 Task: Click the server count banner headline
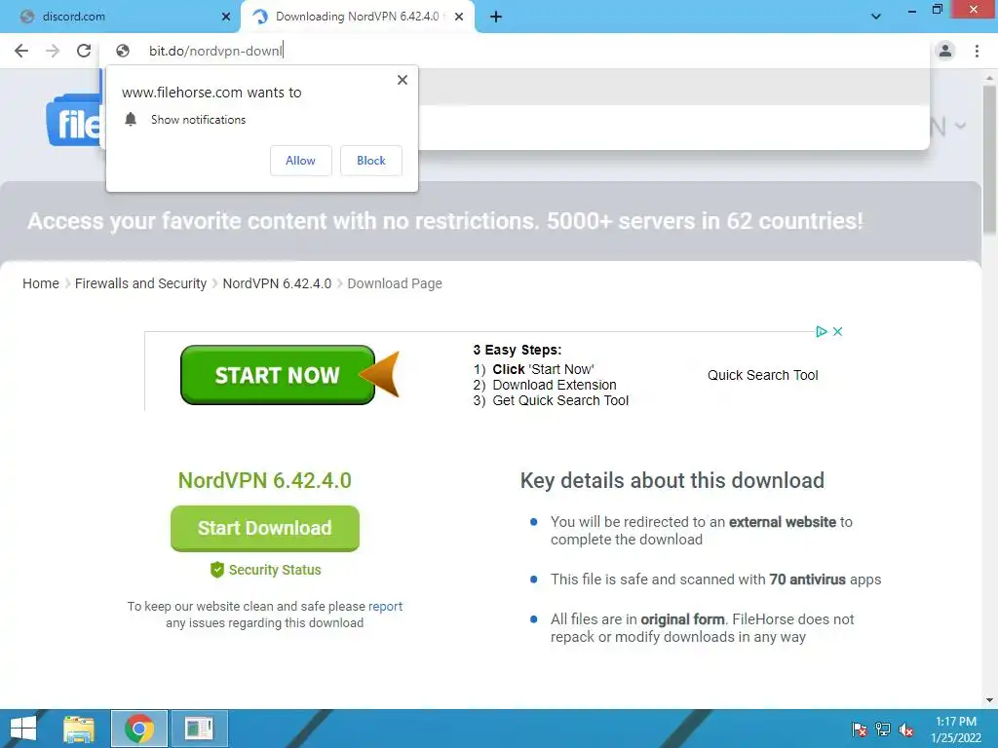pyautogui.click(x=444, y=221)
